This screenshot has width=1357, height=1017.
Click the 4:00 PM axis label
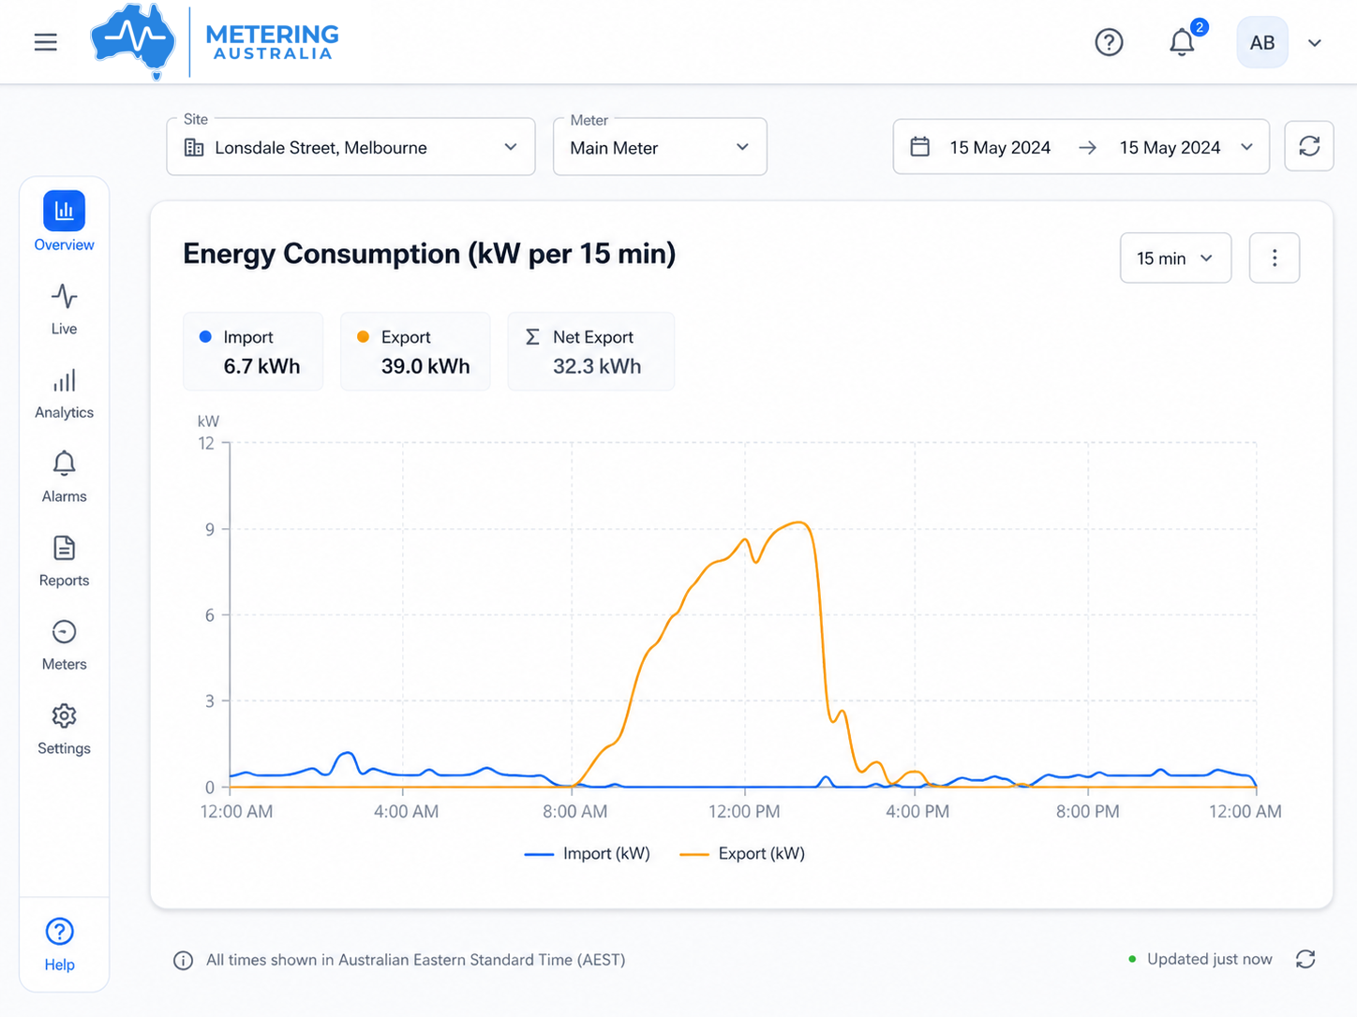[917, 812]
